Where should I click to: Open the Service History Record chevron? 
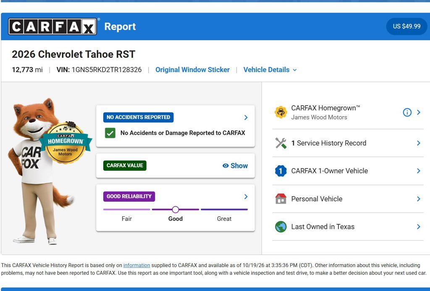click(419, 143)
